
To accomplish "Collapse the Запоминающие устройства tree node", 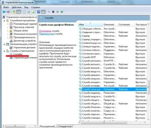I will (4, 44).
